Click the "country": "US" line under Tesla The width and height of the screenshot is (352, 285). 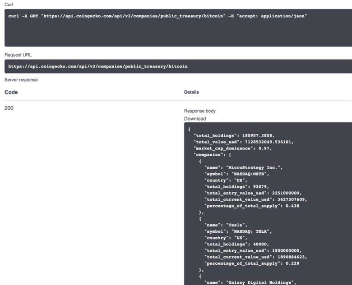[x=226, y=238]
